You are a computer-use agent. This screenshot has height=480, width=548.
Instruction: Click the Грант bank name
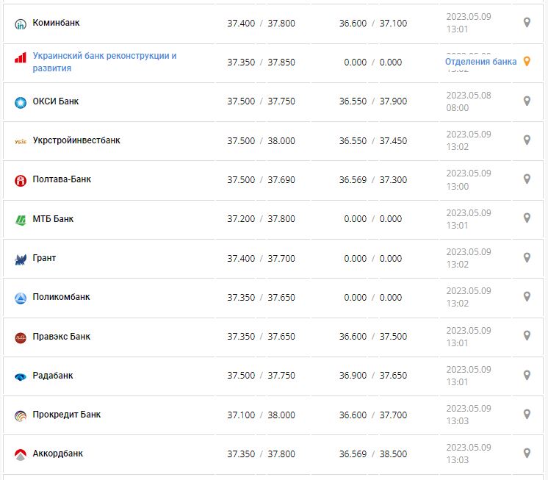[x=44, y=258]
